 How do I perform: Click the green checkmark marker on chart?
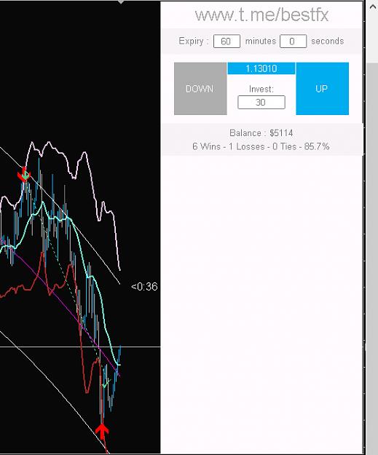(x=106, y=383)
